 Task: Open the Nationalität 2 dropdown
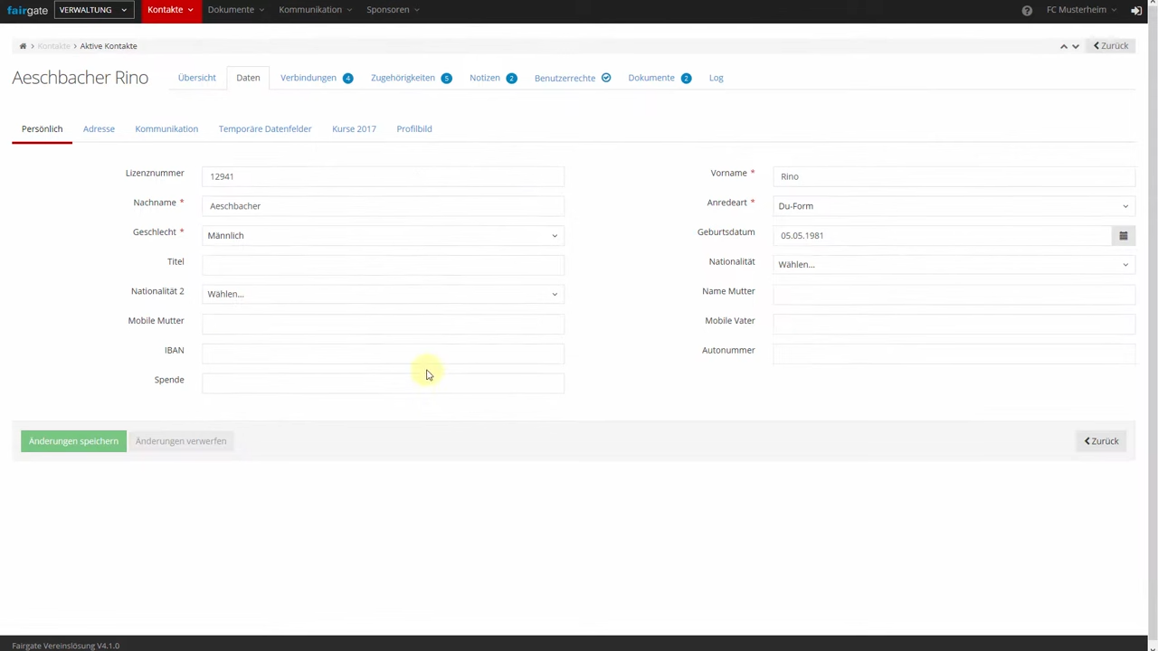tap(383, 294)
